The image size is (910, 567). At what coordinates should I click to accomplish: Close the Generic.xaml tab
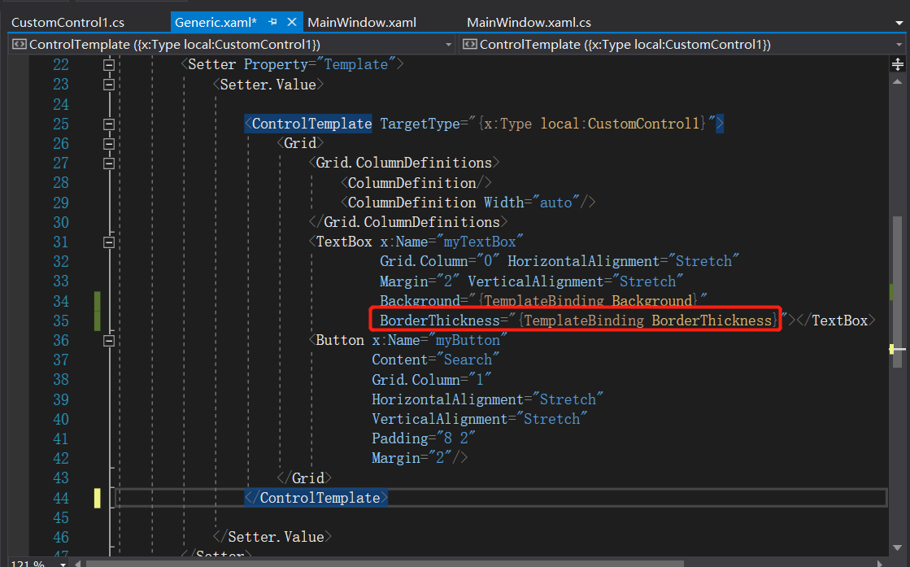click(292, 23)
